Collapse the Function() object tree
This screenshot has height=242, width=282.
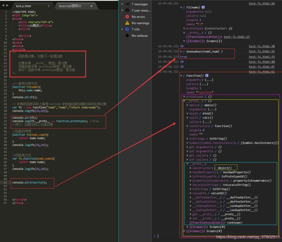point(181,76)
